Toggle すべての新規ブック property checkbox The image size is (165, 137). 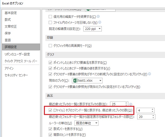coord(50,74)
